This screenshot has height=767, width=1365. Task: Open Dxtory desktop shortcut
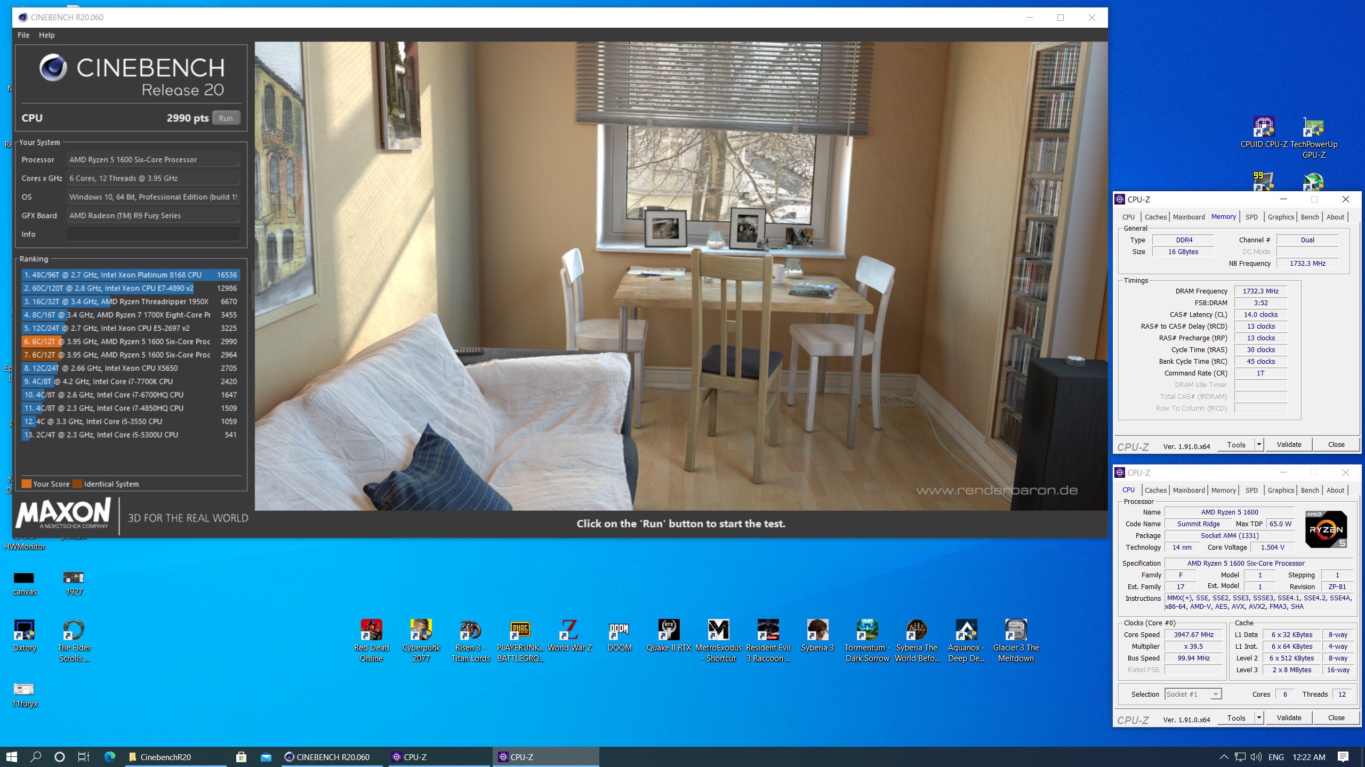[x=25, y=635]
